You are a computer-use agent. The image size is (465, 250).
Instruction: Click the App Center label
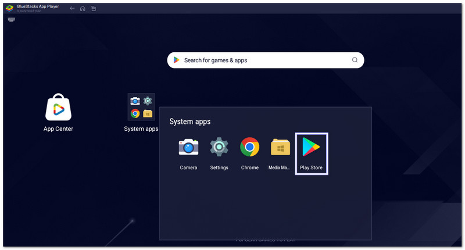(59, 128)
